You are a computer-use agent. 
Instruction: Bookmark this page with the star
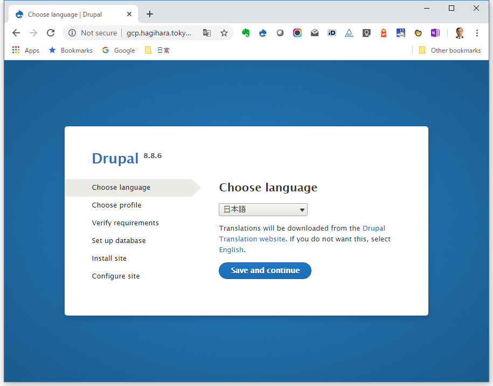pos(224,33)
